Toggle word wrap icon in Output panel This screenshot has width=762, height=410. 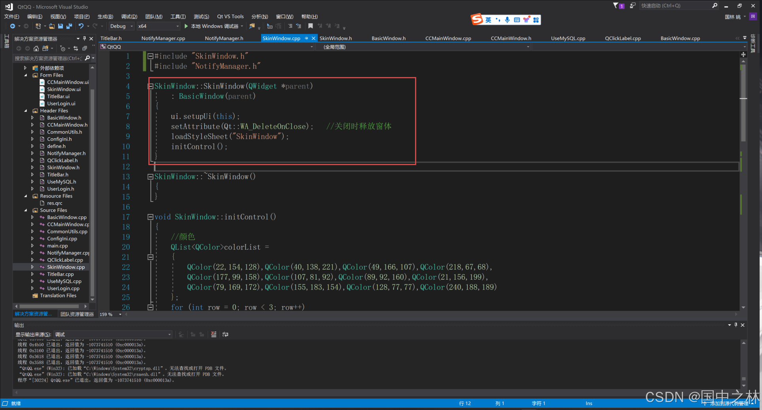coord(225,335)
